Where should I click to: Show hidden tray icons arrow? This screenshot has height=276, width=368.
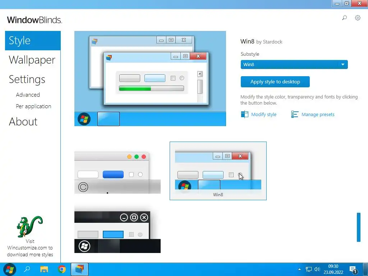tap(299, 269)
